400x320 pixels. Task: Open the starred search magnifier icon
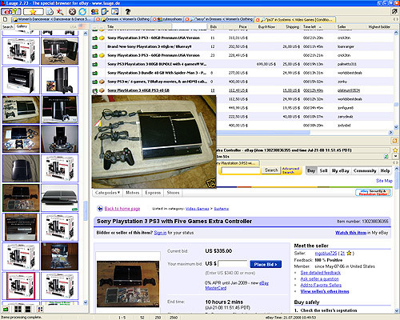point(60,12)
